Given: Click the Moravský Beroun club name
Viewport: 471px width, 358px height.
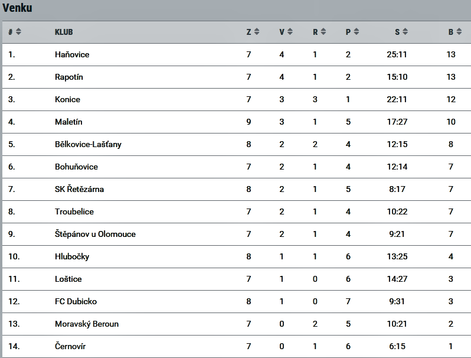Looking at the screenshot, I should point(87,324).
